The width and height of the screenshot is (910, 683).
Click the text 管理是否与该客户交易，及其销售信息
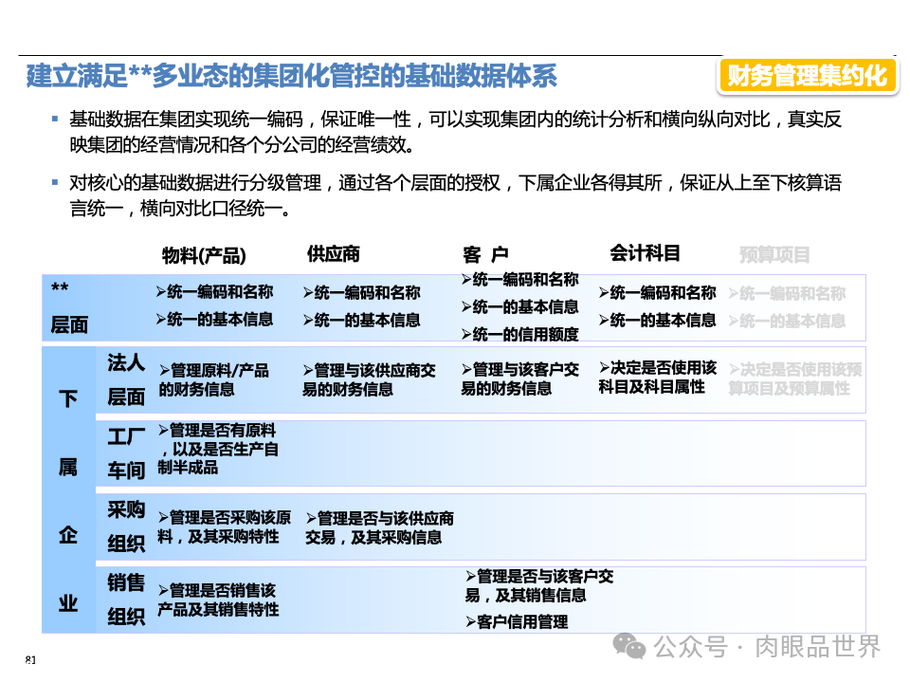pos(539,585)
